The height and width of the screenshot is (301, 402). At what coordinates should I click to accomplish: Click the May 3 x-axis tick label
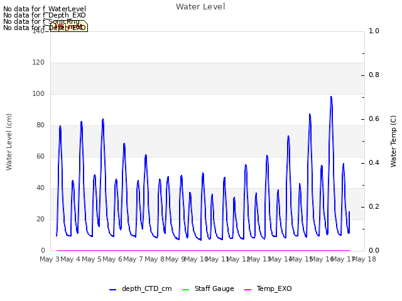[50, 259]
